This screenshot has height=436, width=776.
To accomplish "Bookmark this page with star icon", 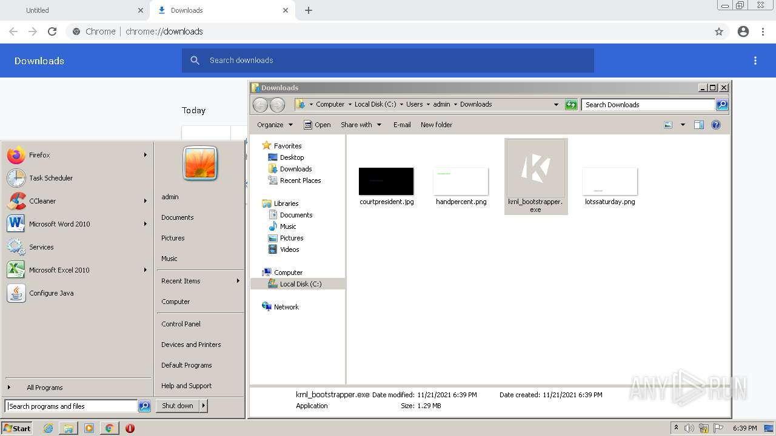I will click(719, 31).
